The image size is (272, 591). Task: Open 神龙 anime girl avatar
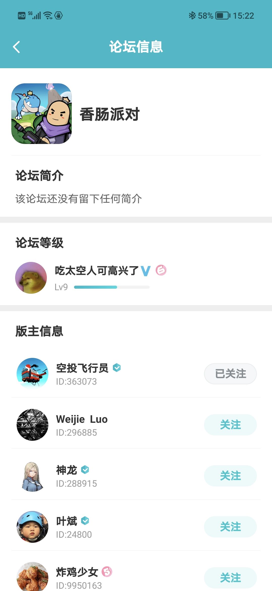point(32,476)
